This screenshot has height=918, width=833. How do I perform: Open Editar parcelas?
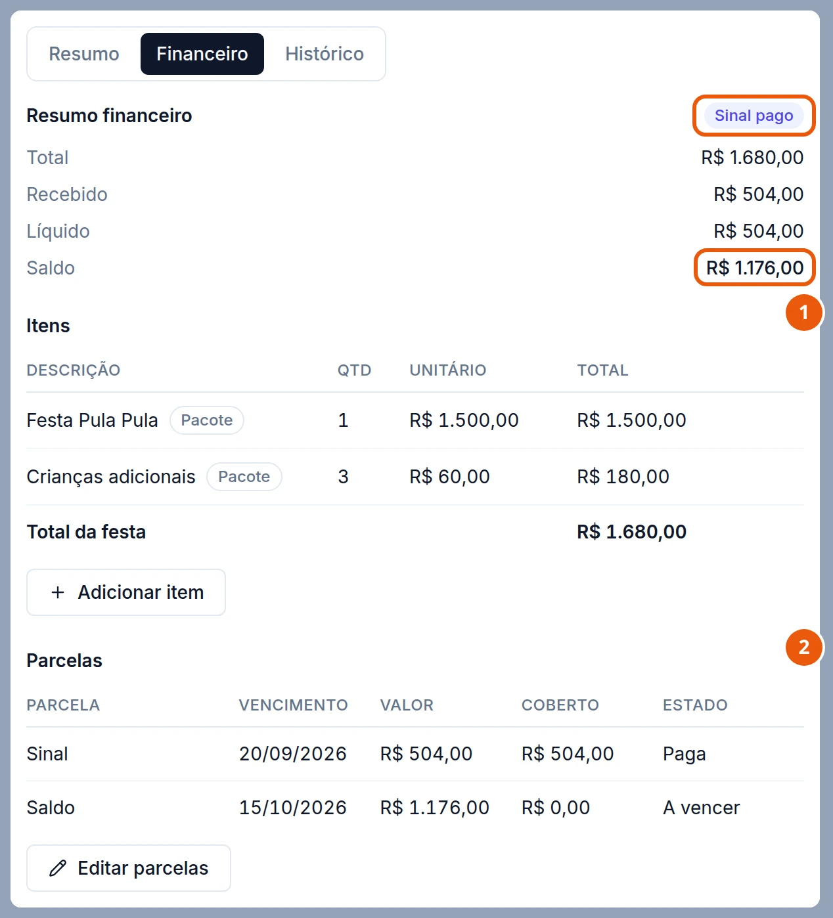coord(129,868)
